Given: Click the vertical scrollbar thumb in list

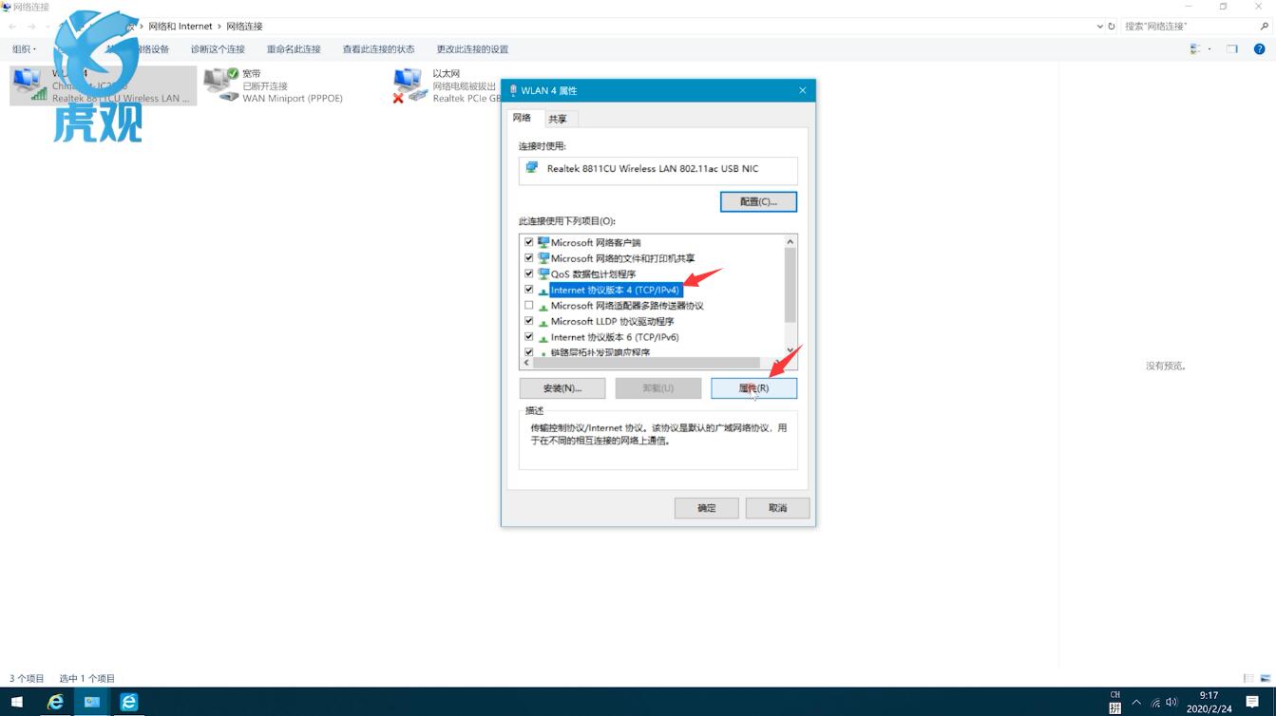Looking at the screenshot, I should pos(790,286).
